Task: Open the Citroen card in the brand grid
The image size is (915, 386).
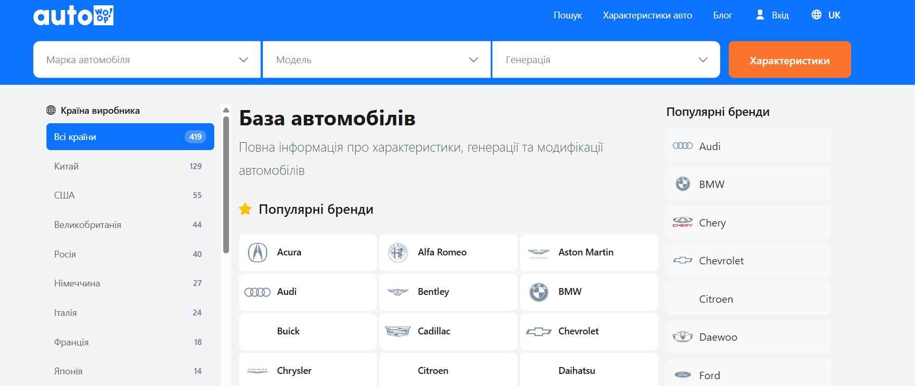Action: tap(448, 370)
